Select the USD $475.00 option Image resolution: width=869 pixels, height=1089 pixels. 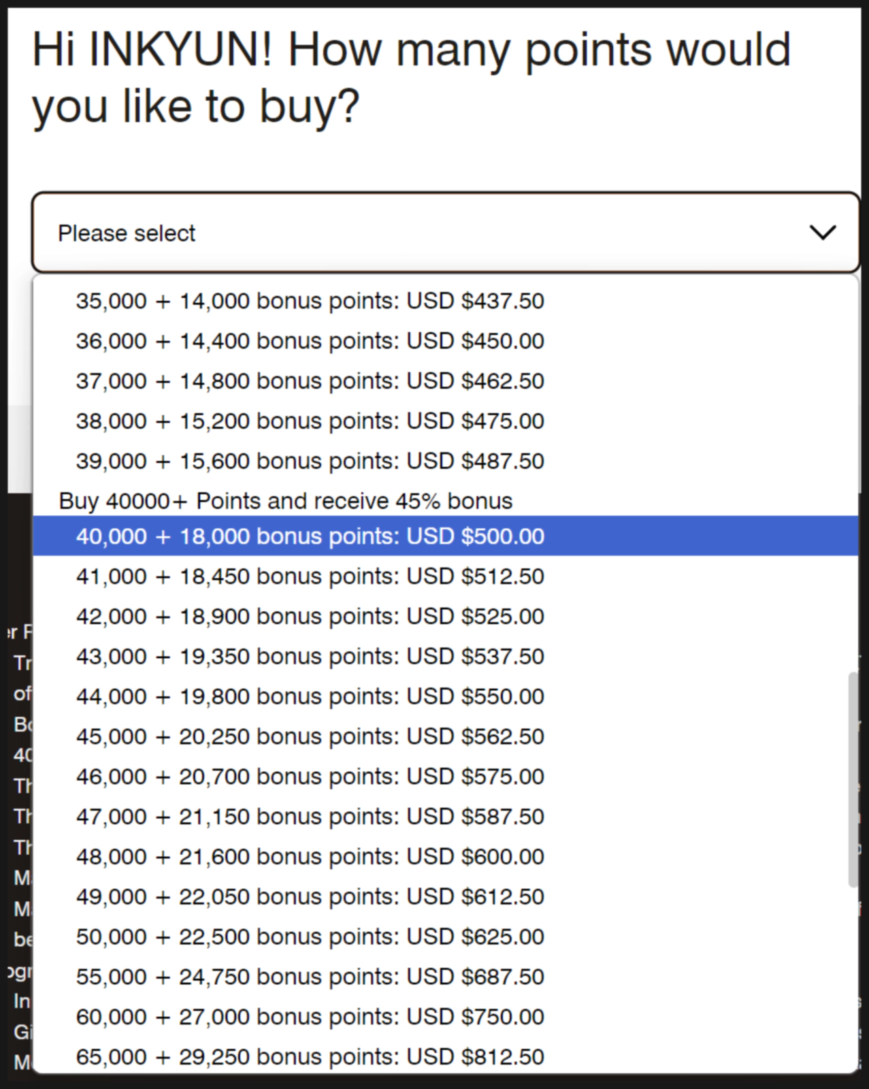(310, 421)
